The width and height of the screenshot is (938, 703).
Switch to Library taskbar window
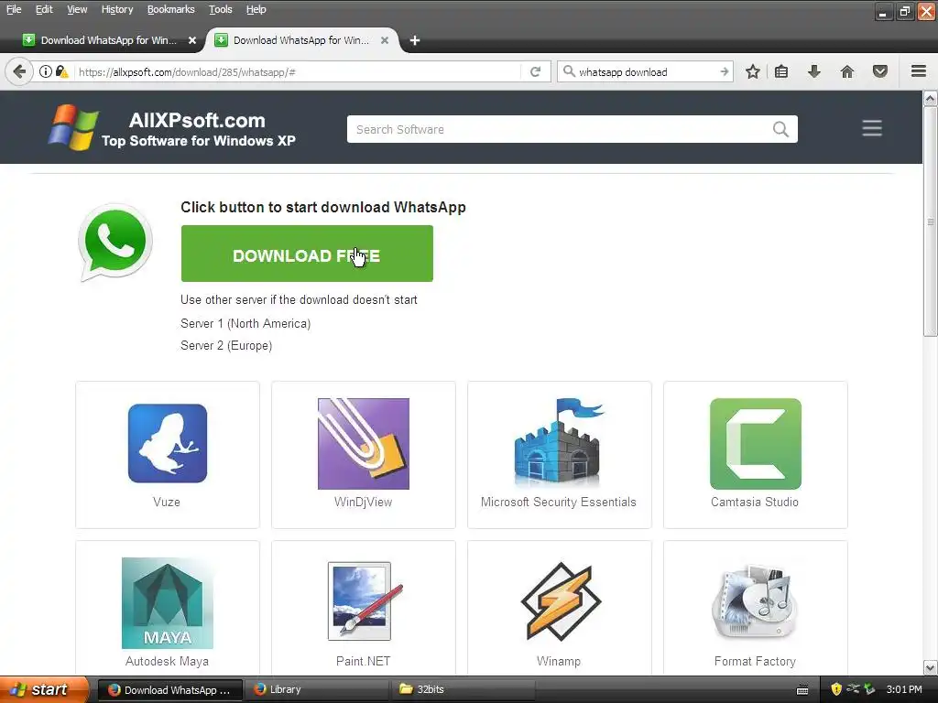(317, 689)
